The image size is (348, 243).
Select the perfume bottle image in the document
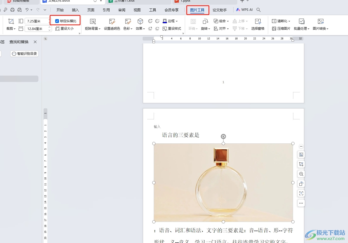click(x=223, y=183)
